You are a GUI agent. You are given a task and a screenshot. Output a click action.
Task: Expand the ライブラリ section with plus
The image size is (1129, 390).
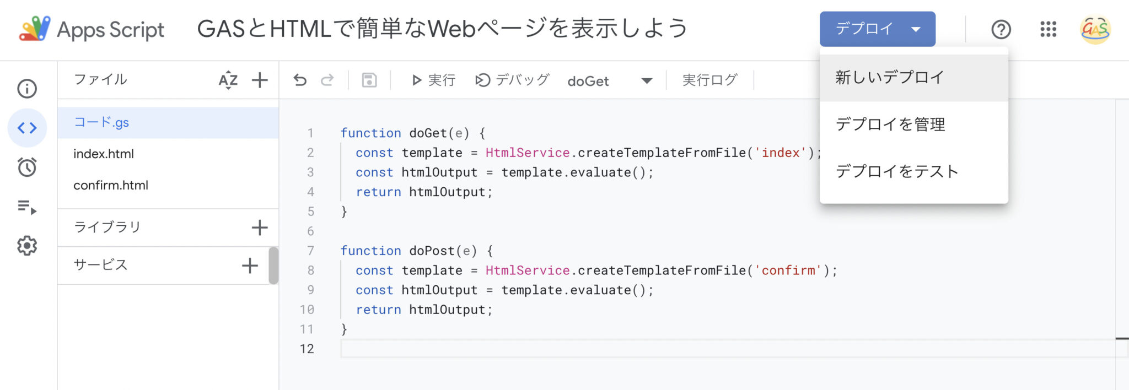coord(259,226)
